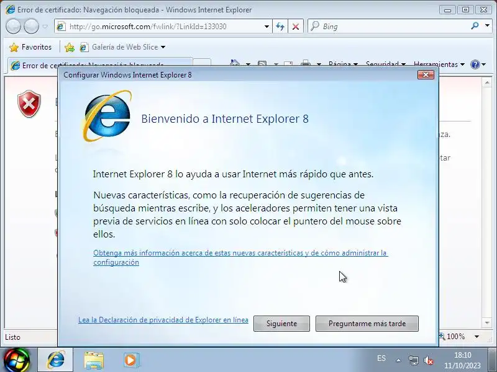Click the blue Help icon

coord(475,64)
